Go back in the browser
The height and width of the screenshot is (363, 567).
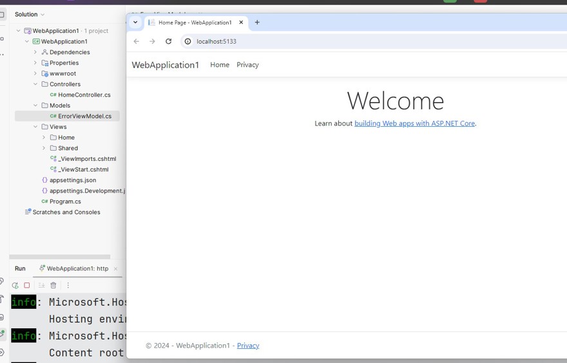[137, 41]
